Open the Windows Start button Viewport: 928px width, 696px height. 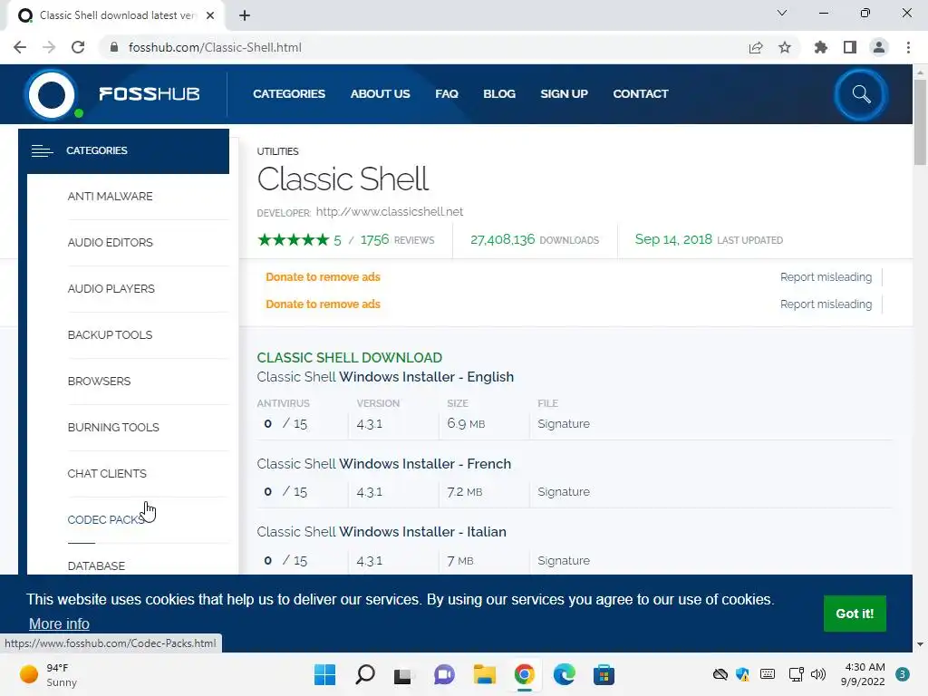pos(325,674)
